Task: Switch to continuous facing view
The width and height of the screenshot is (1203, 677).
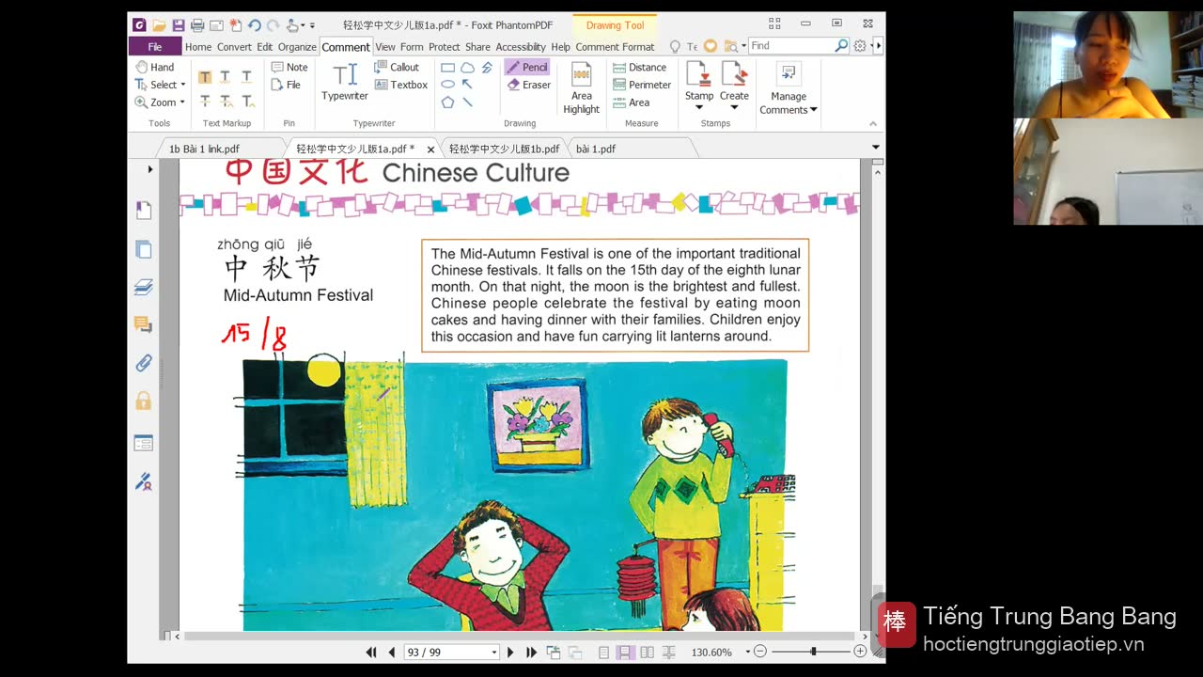Action: [x=669, y=652]
